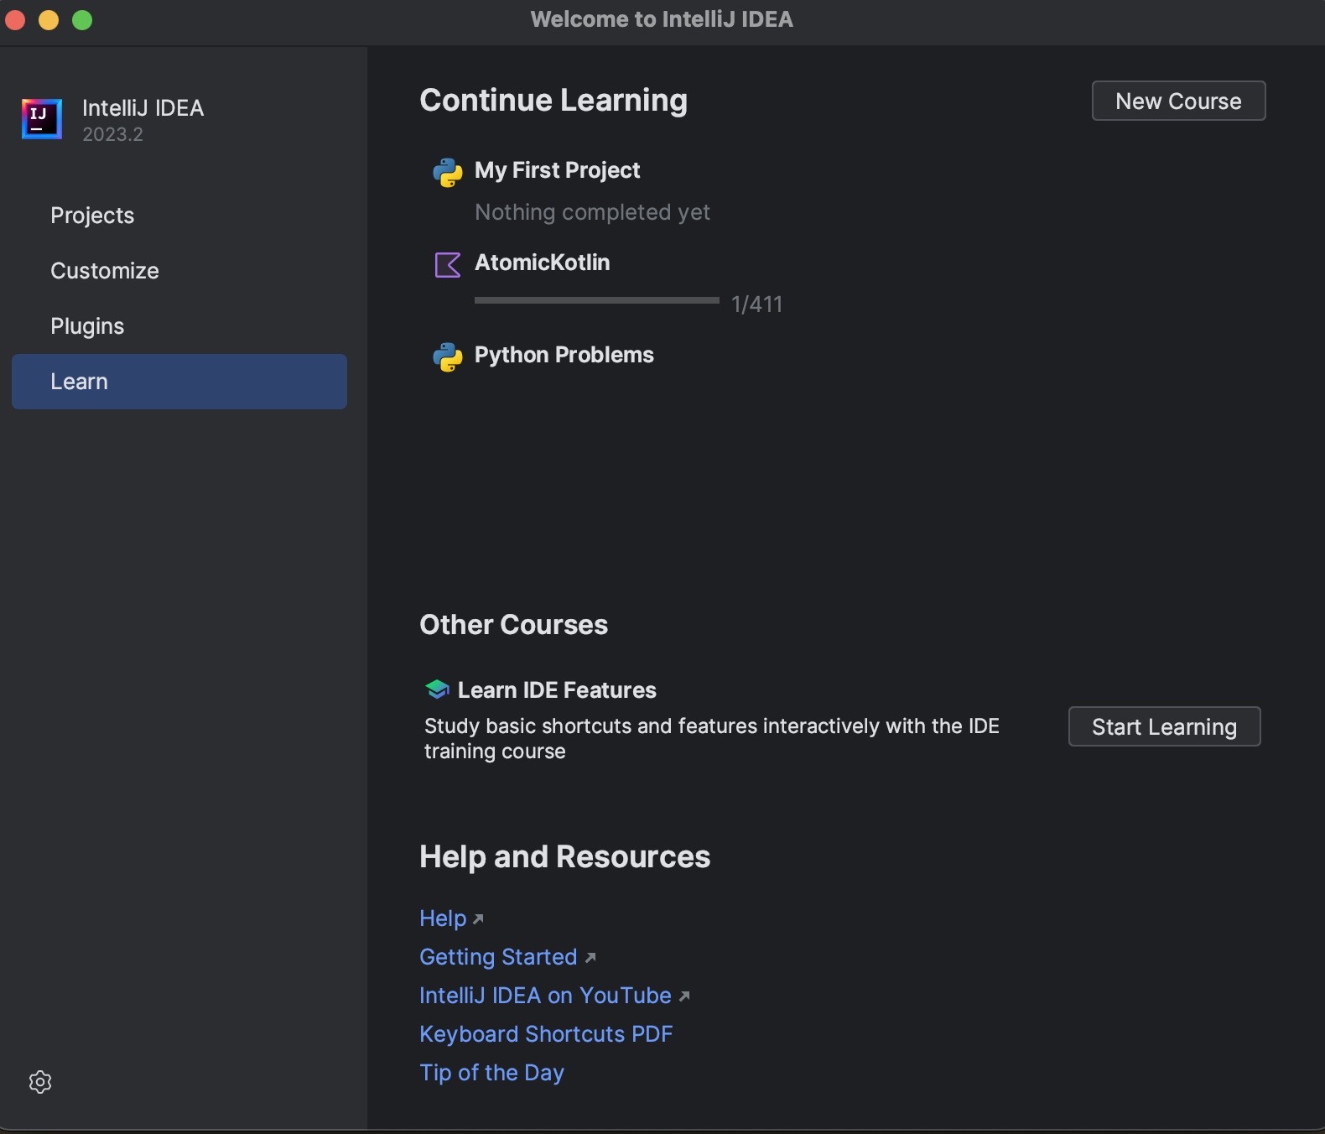Image resolution: width=1325 pixels, height=1134 pixels.
Task: Open the settings gear in sidebar
Action: (40, 1082)
